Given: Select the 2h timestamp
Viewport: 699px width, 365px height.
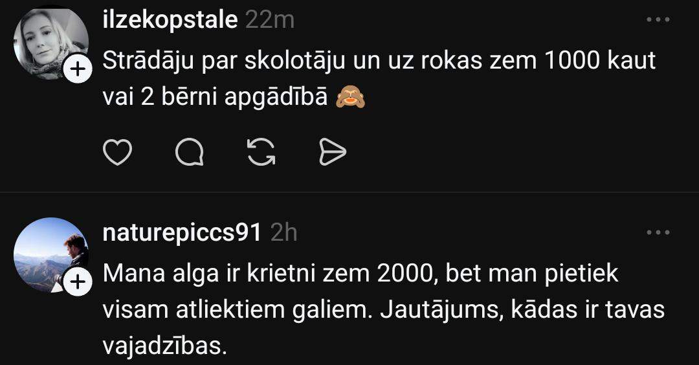Looking at the screenshot, I should point(283,232).
